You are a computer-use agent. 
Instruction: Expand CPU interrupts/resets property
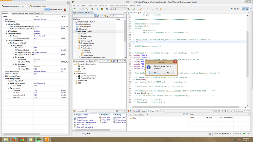coord(4,76)
